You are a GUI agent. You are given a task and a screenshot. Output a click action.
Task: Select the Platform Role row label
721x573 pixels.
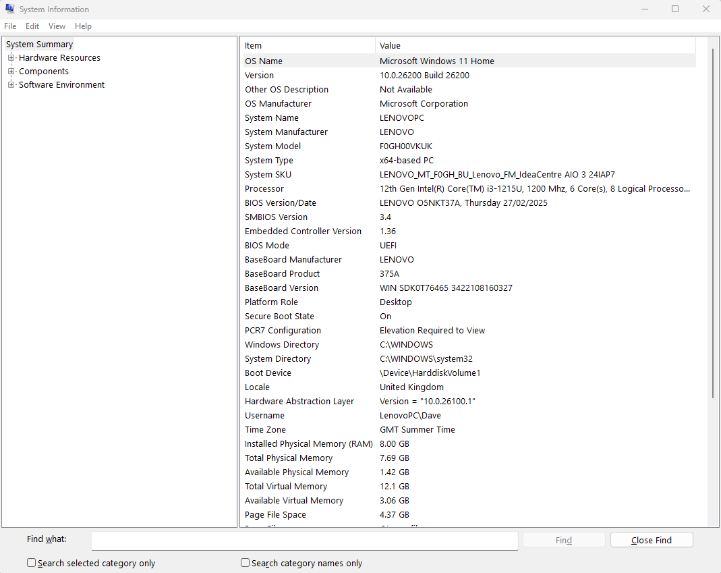tap(271, 302)
